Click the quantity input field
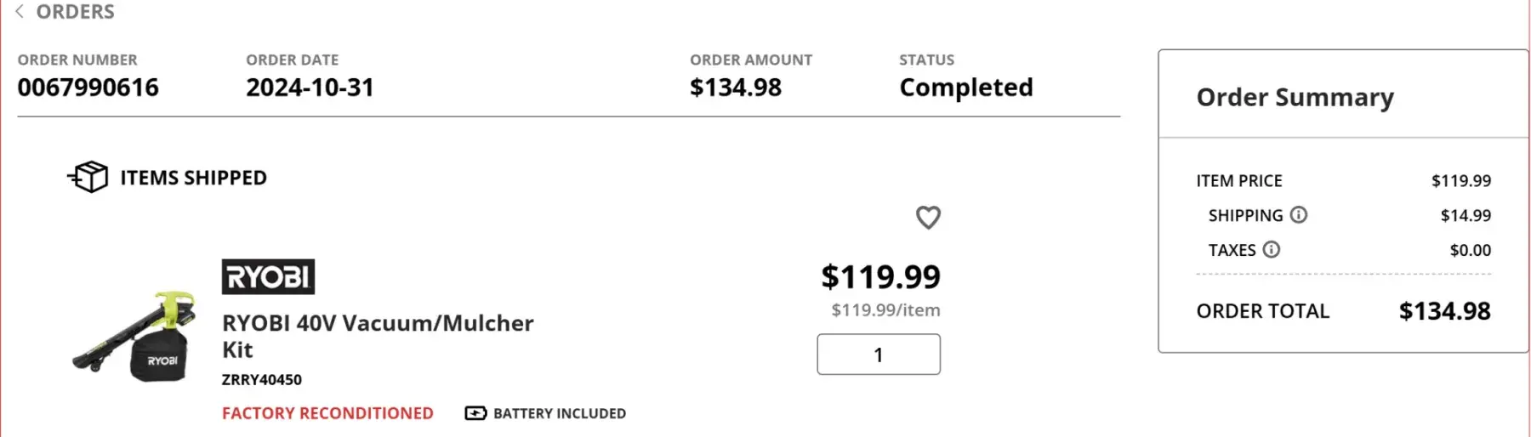This screenshot has height=437, width=1531. [878, 355]
